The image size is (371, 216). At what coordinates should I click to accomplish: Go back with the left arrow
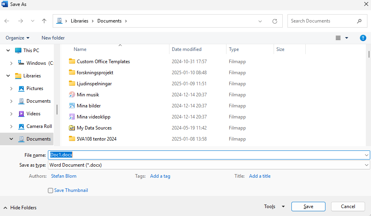(x=7, y=21)
